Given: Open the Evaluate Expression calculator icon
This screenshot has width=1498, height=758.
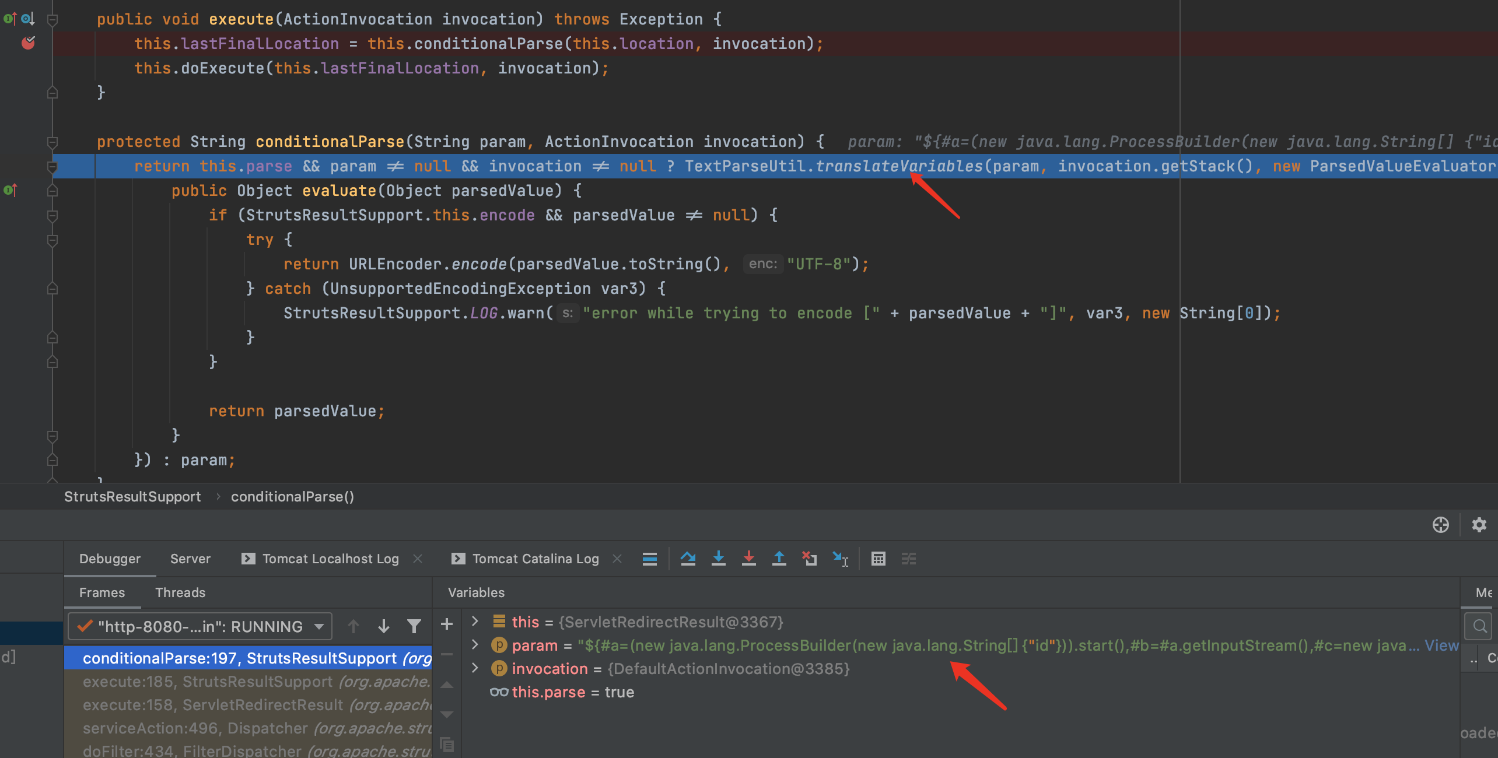Looking at the screenshot, I should pos(878,559).
